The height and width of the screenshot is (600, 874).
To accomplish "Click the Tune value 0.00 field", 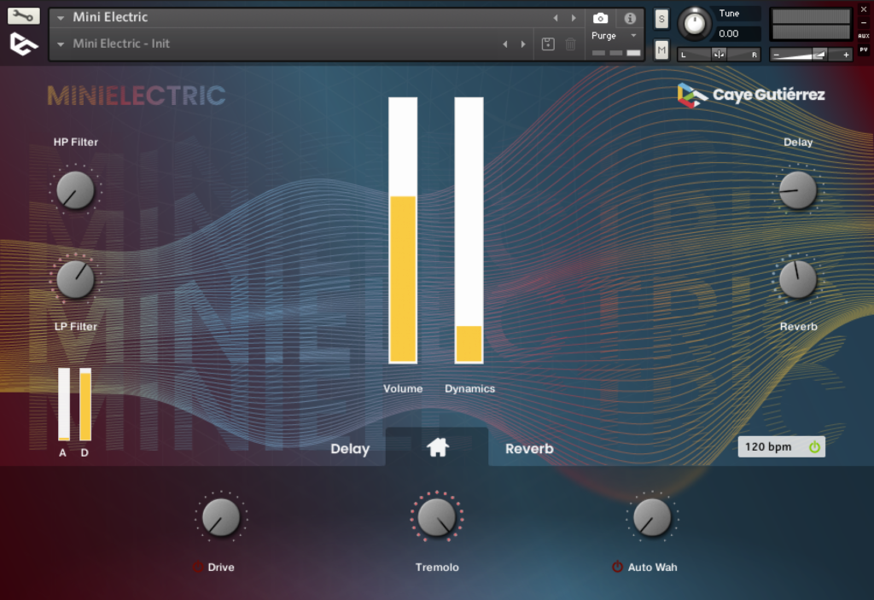I will point(737,33).
